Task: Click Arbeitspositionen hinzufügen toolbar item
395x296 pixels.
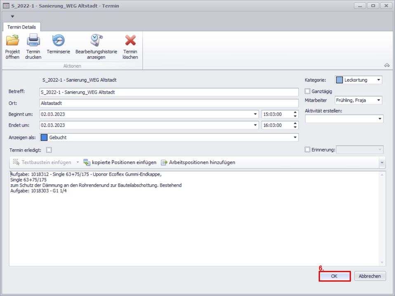Action: 198,162
